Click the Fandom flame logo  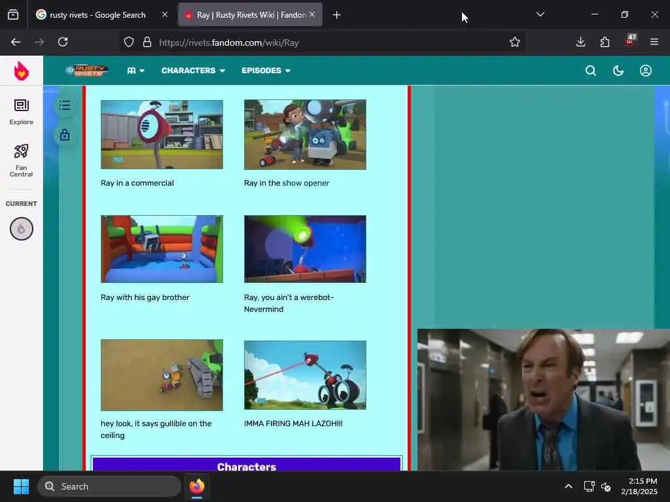(x=22, y=71)
